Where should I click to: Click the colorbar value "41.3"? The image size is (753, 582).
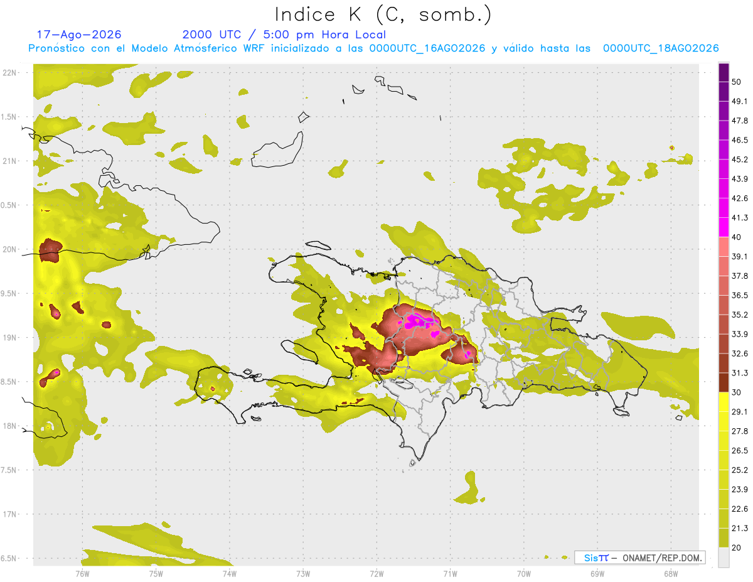tap(739, 218)
